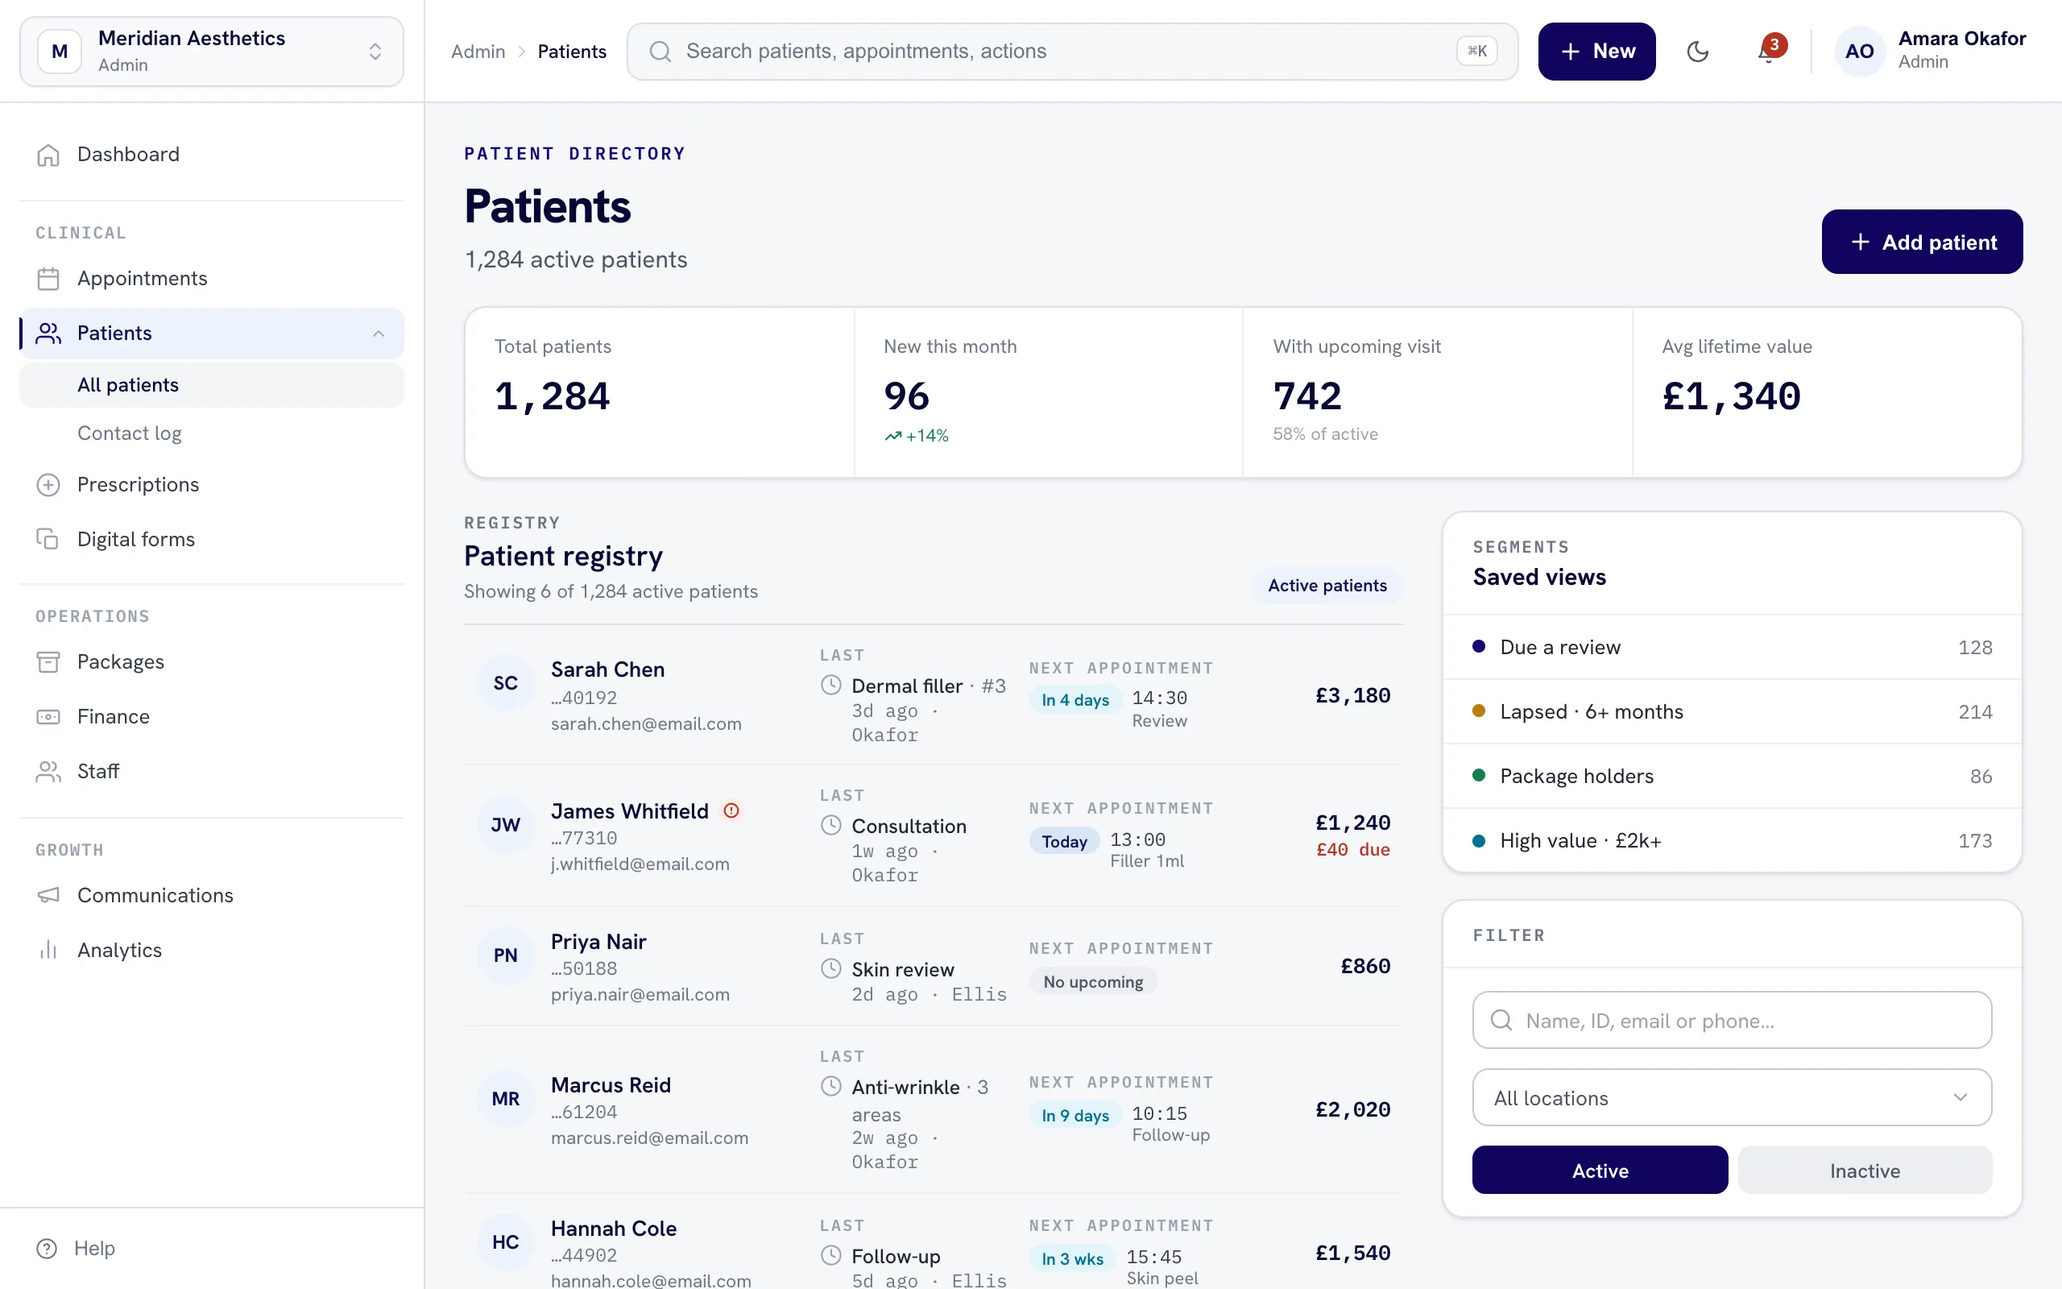The height and width of the screenshot is (1289, 2062).
Task: Click the +14% new this month trend
Action: coord(916,436)
